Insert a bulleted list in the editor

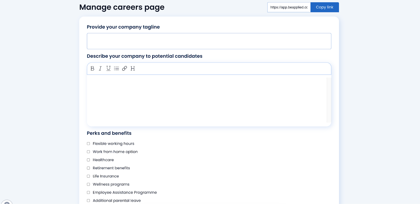[x=117, y=69]
